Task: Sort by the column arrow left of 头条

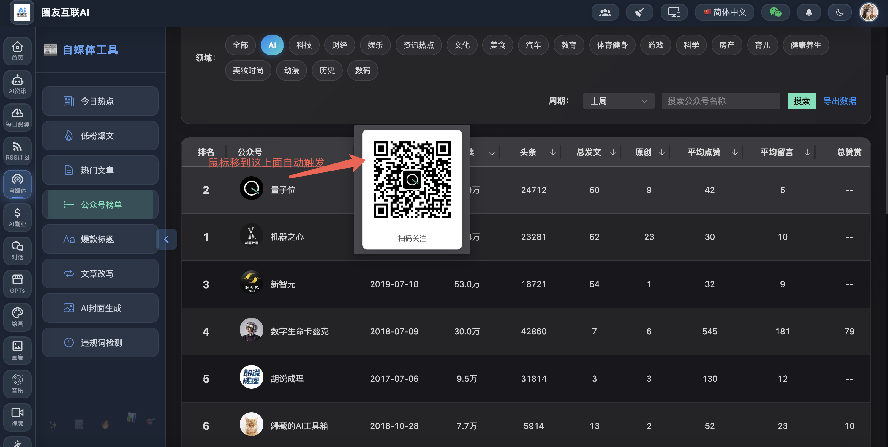Action: (492, 152)
